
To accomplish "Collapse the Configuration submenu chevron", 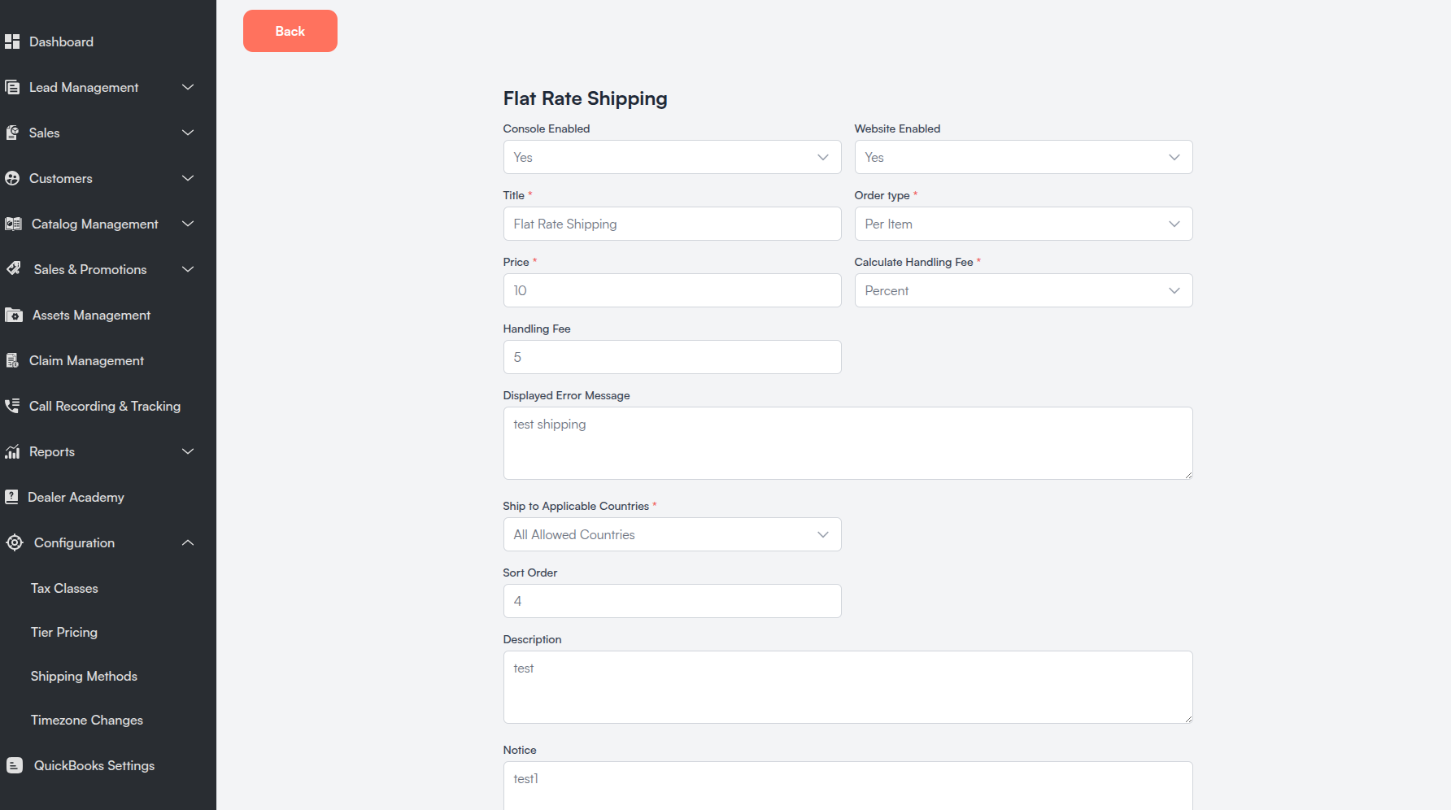I will (188, 542).
